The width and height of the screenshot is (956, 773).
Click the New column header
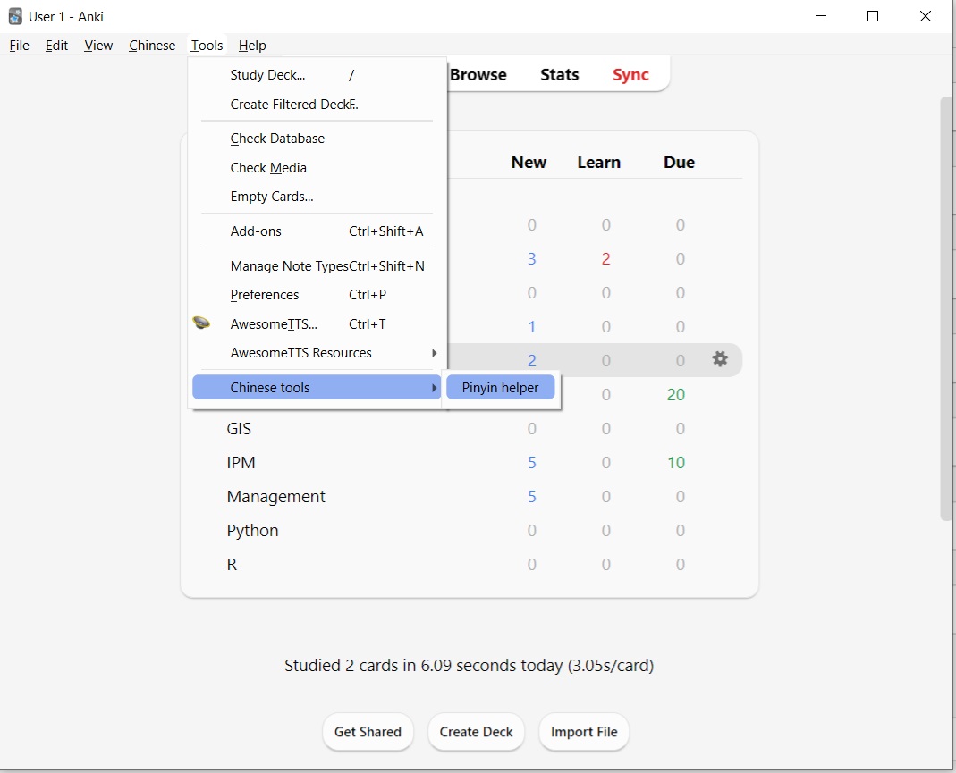tap(529, 163)
